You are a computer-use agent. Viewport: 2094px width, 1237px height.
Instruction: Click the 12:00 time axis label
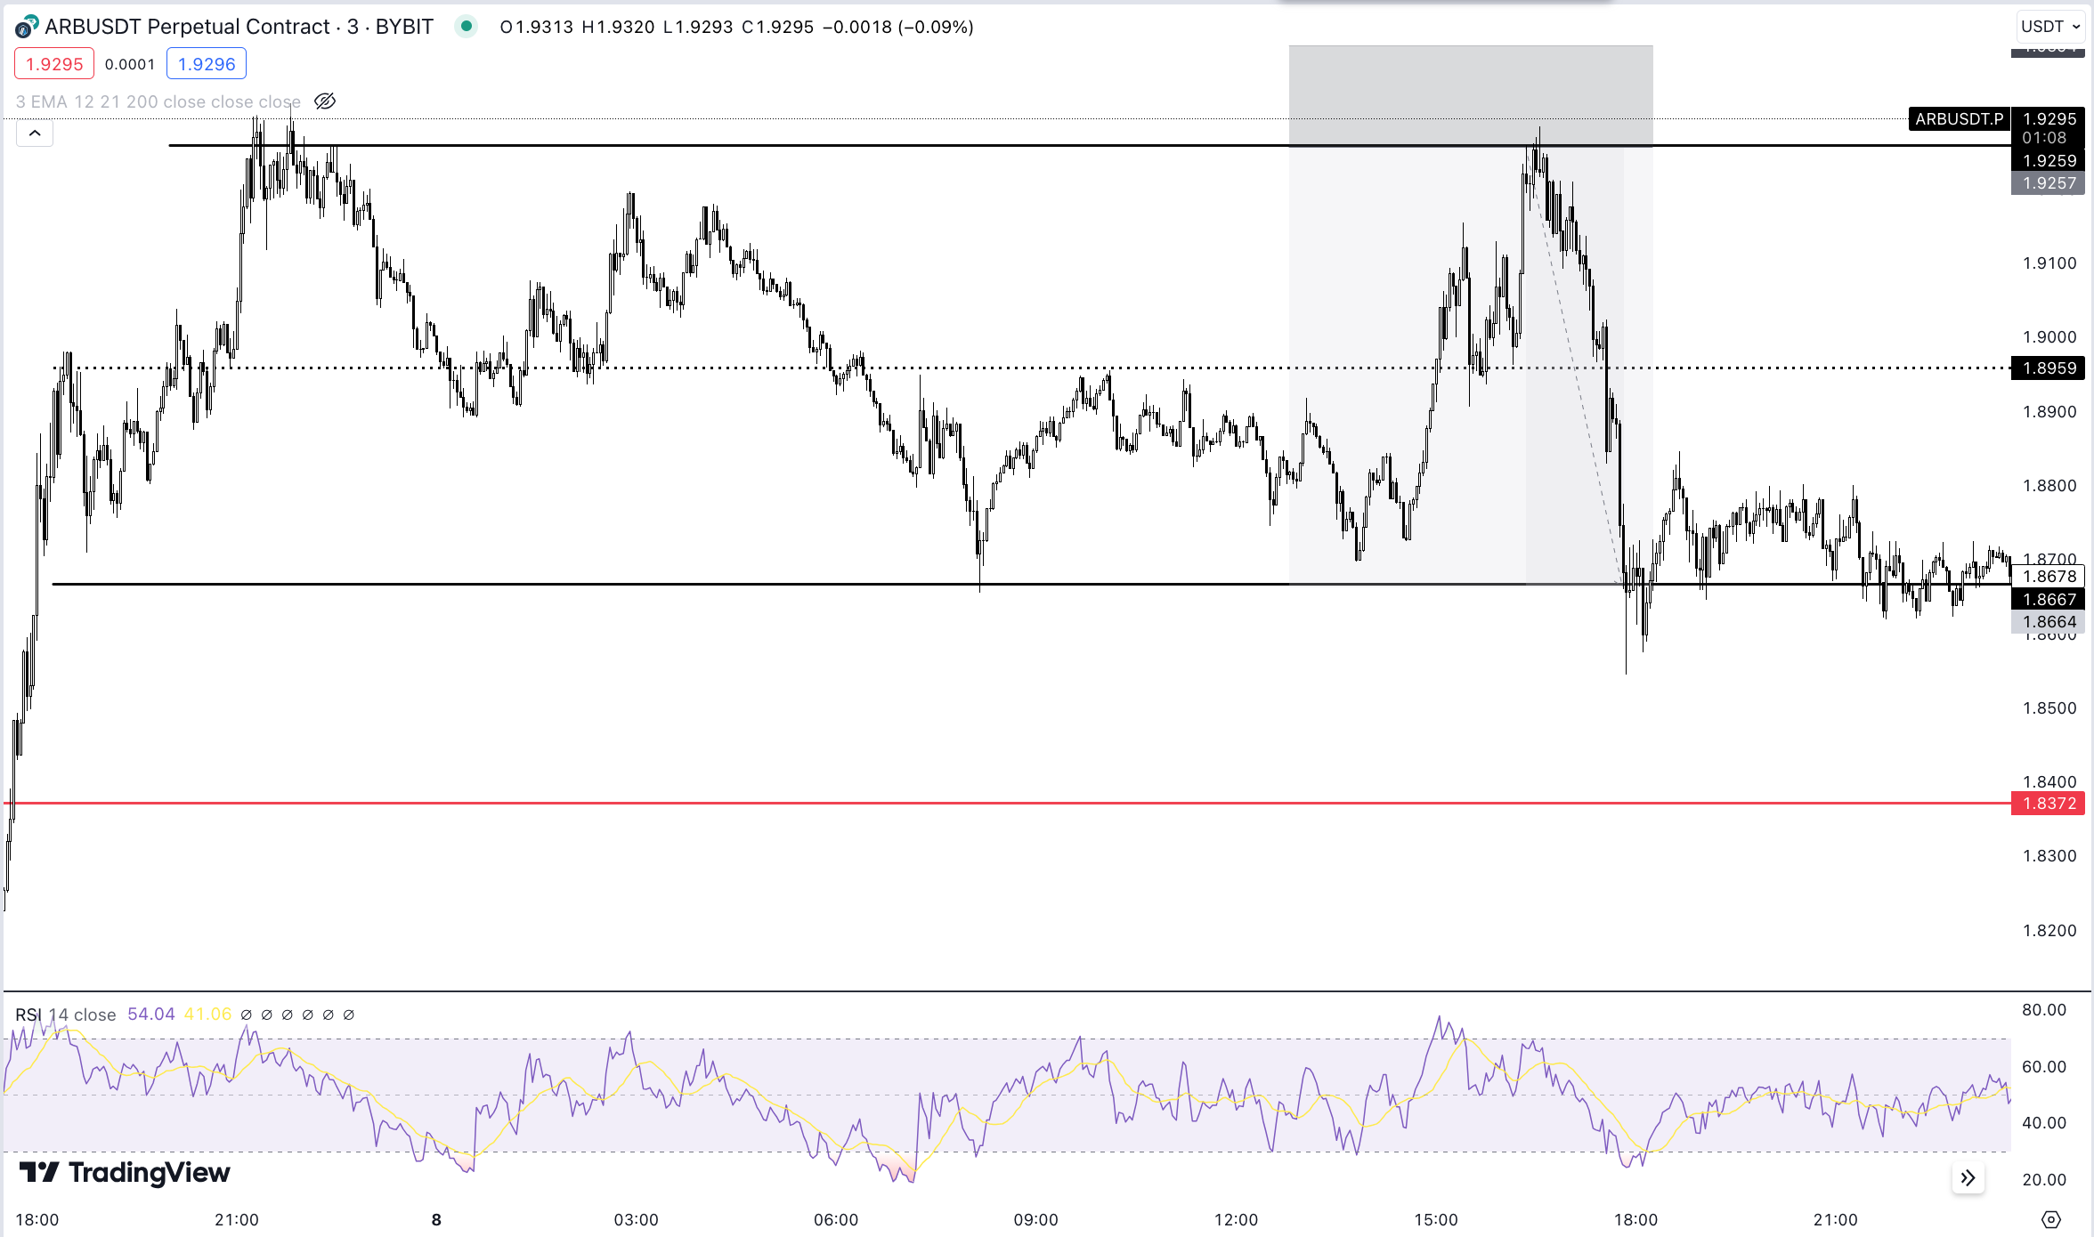[1236, 1219]
